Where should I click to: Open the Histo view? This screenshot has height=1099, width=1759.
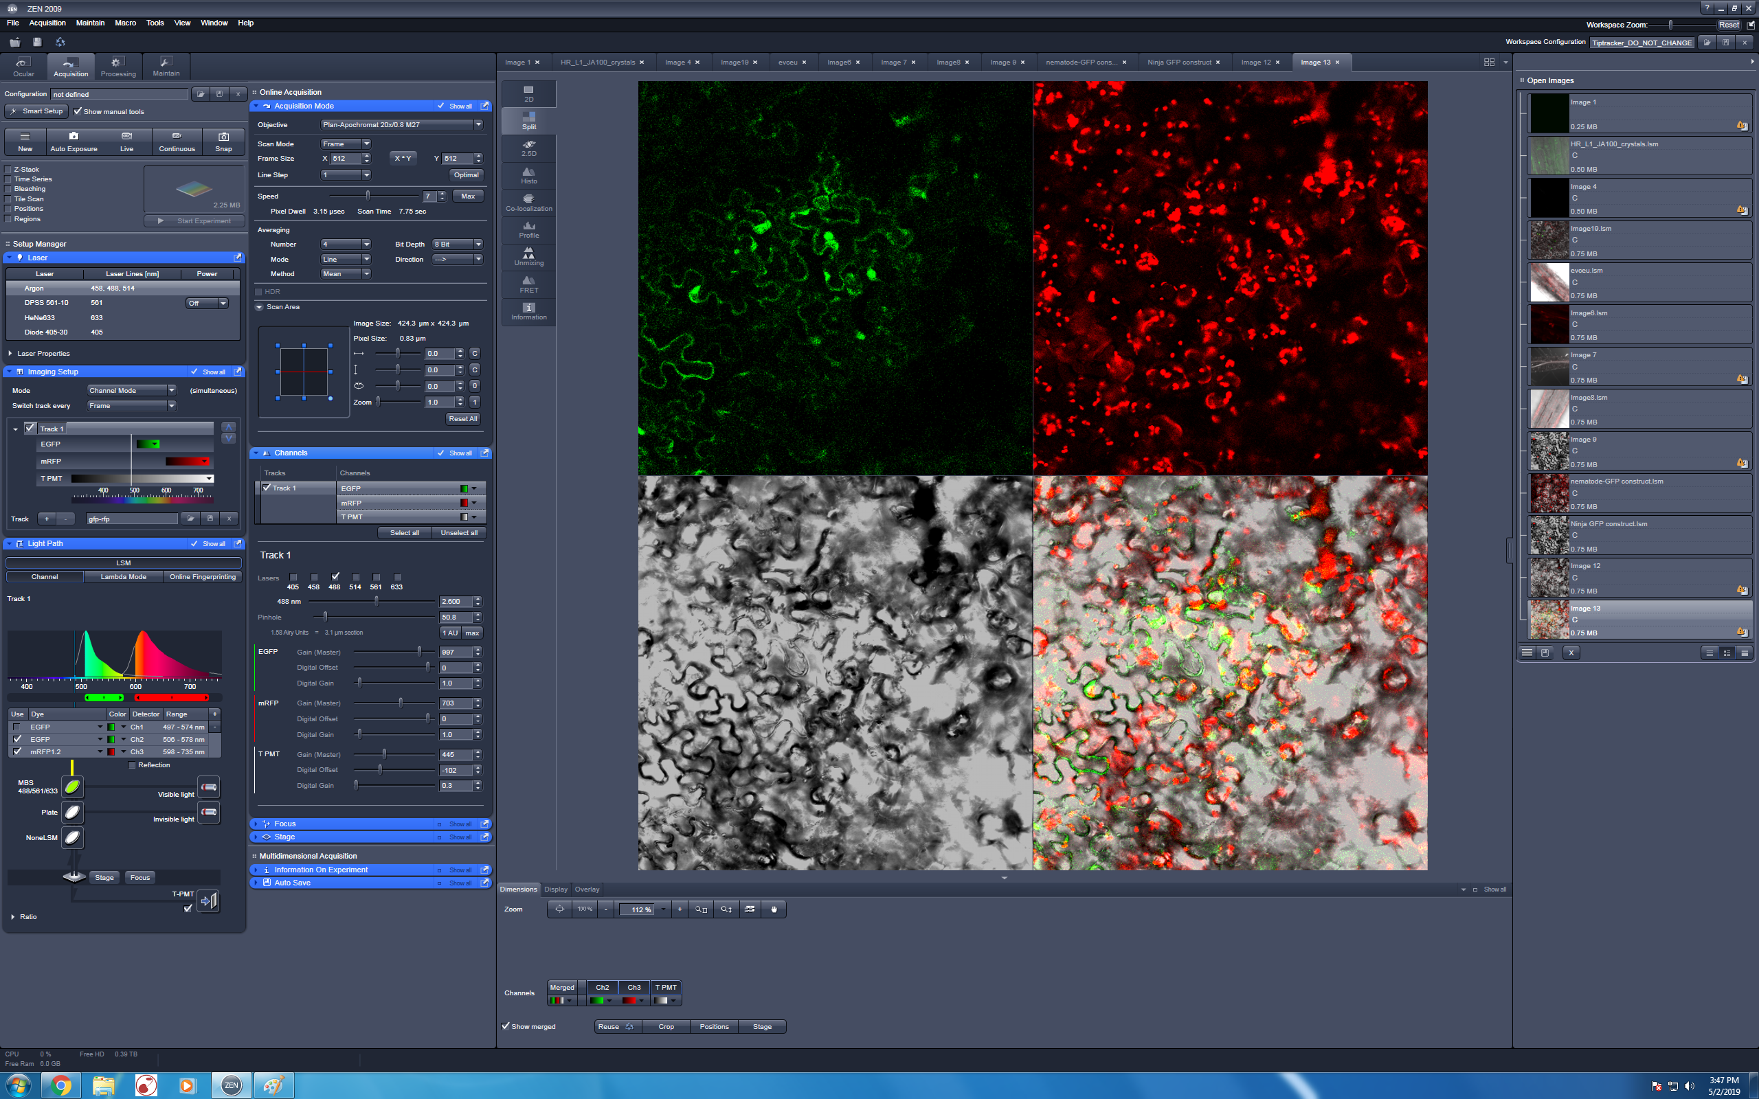point(528,175)
